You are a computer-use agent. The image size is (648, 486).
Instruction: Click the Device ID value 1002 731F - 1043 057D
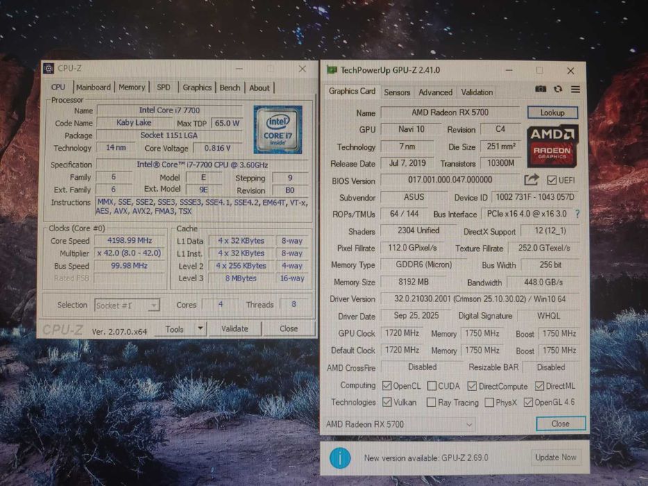(x=535, y=197)
